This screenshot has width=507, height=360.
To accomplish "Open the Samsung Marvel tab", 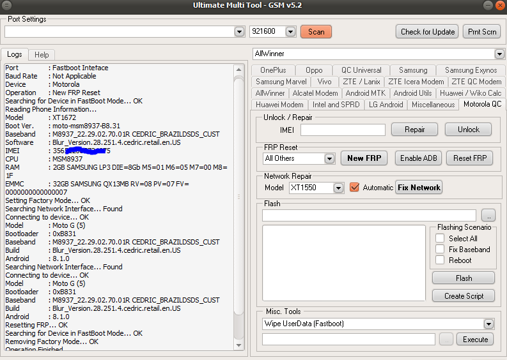I will [x=281, y=82].
